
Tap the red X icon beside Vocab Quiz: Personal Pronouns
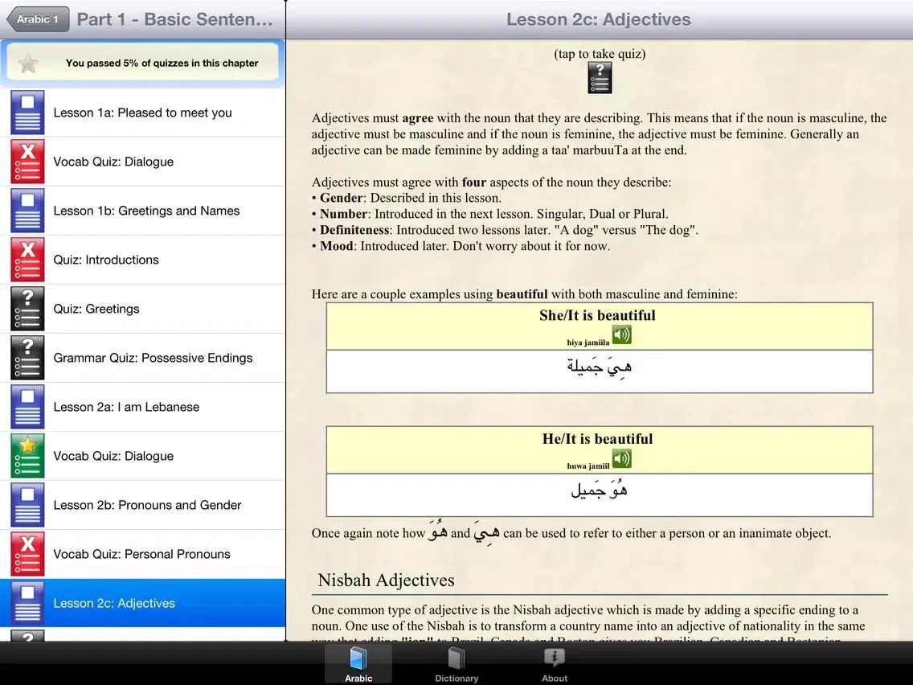27,554
